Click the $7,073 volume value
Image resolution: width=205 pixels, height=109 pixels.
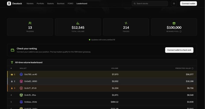click(x=115, y=74)
